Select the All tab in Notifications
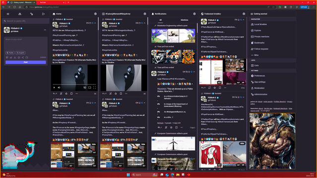 160,20
